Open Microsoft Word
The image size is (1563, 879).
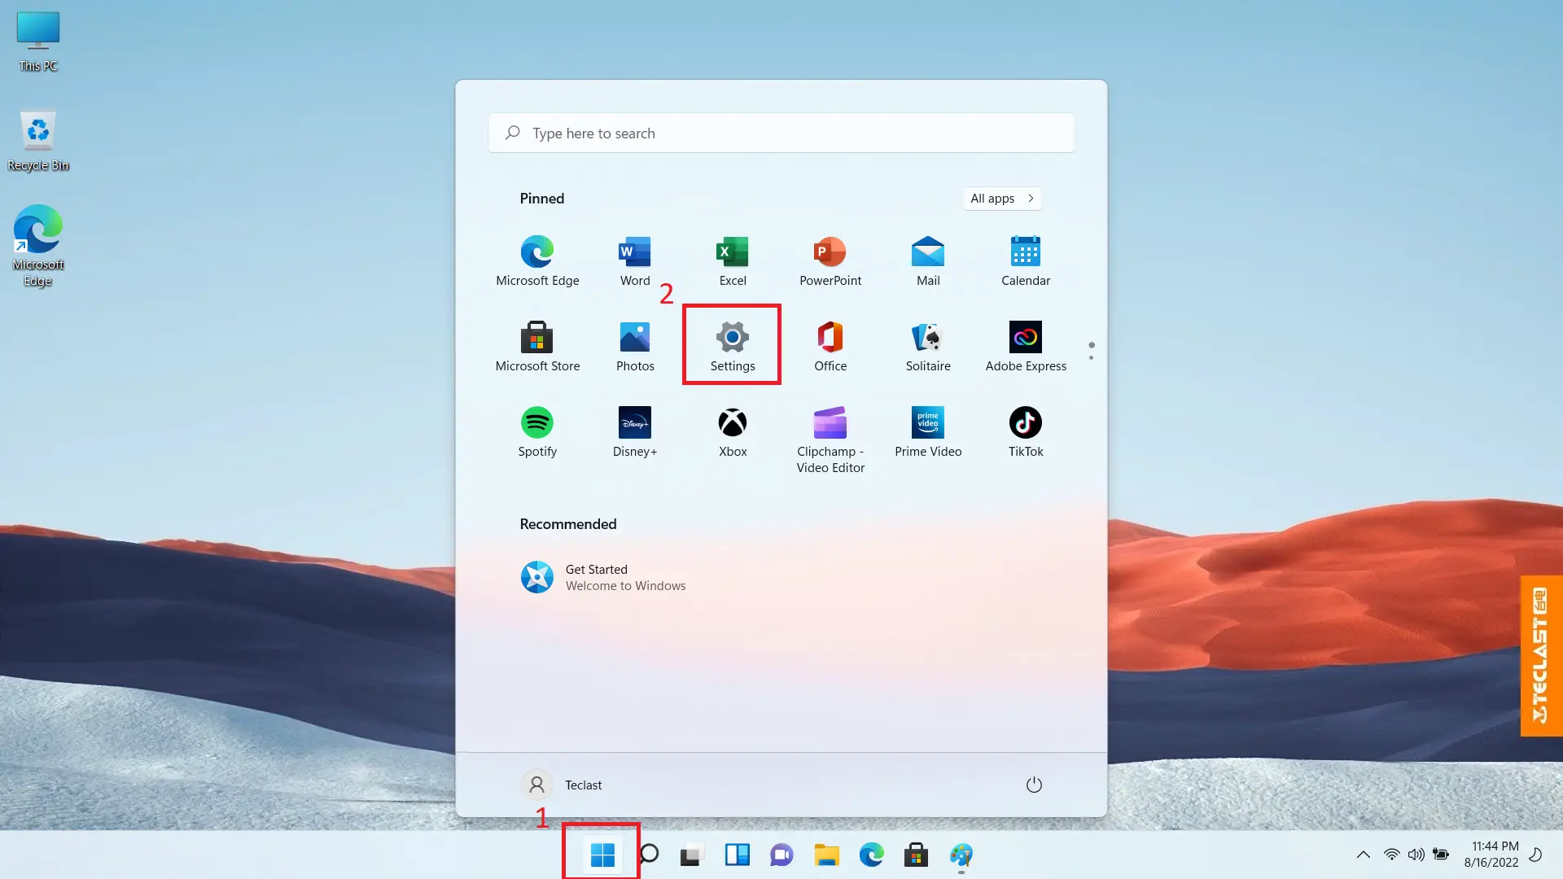point(634,253)
